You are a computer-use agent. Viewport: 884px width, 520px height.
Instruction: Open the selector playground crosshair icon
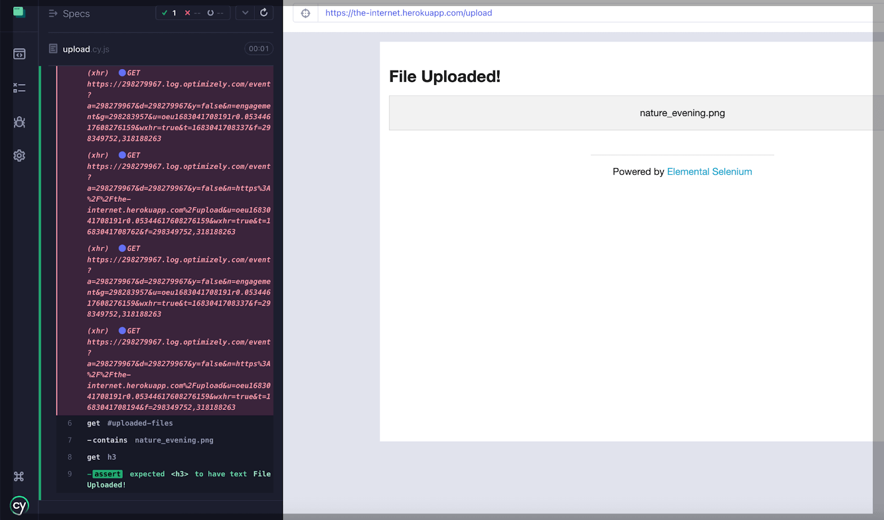(306, 13)
